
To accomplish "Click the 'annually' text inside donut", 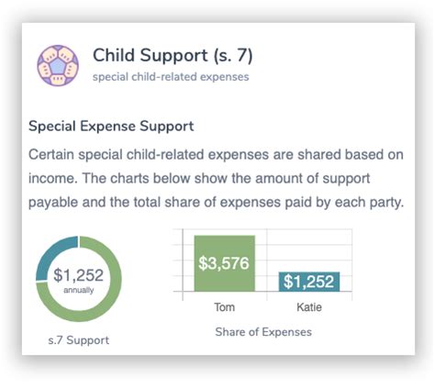I will (x=79, y=290).
